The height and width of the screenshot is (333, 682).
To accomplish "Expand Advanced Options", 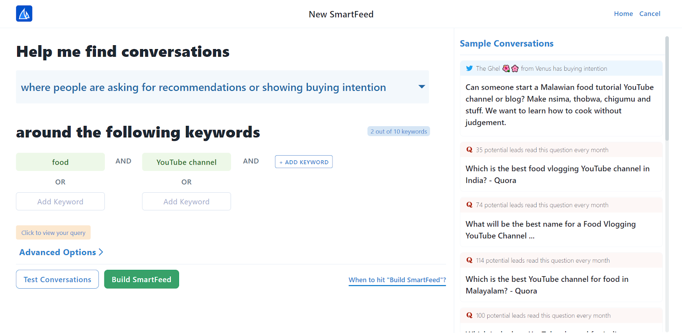I will (x=61, y=252).
